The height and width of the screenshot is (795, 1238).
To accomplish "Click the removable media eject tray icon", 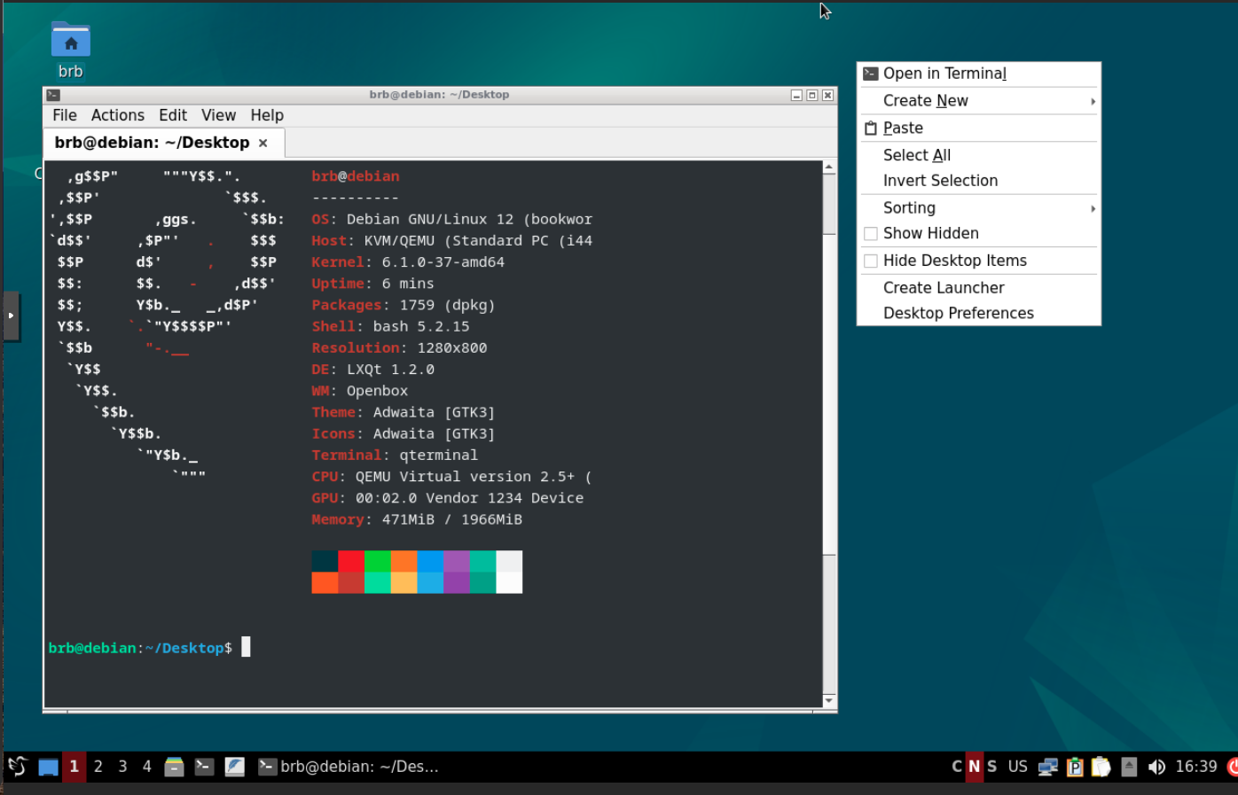I will [1129, 767].
